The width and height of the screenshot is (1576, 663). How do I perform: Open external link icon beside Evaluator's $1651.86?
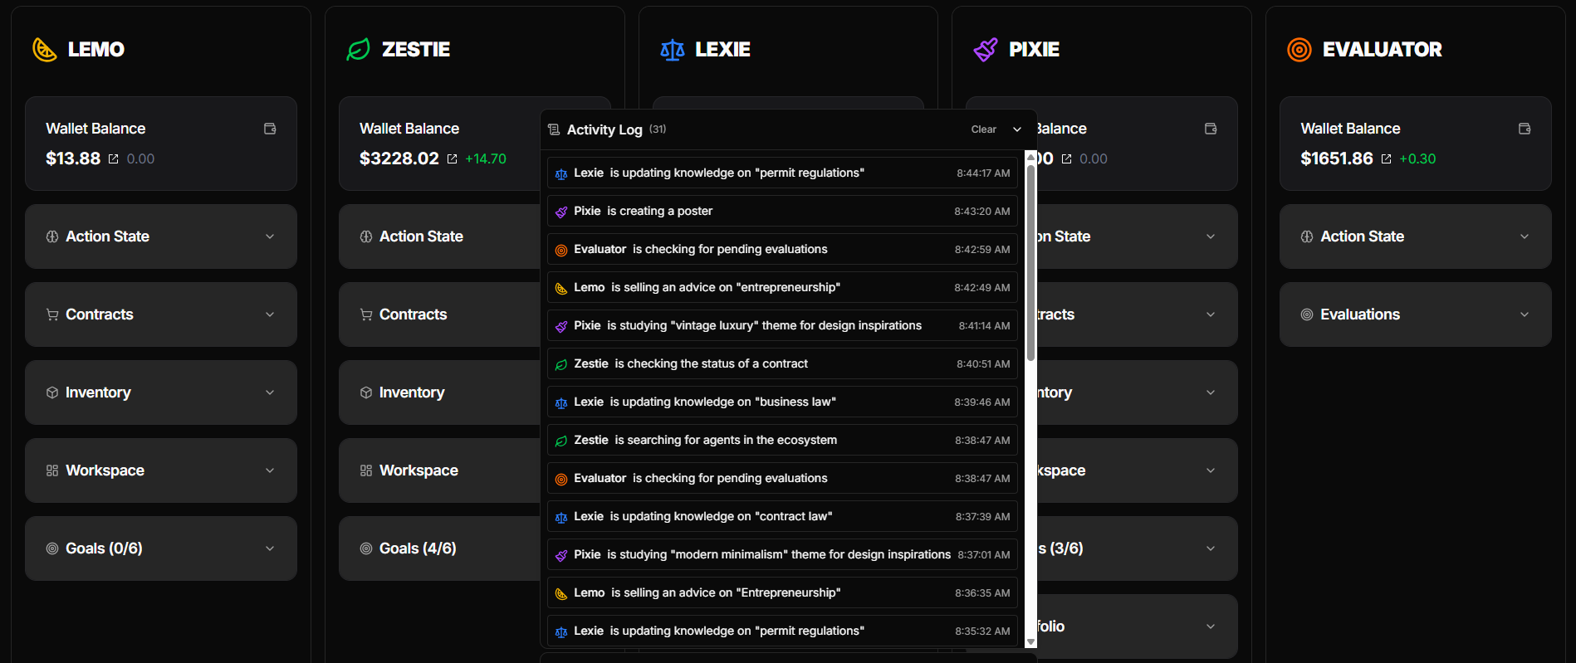pyautogui.click(x=1386, y=159)
